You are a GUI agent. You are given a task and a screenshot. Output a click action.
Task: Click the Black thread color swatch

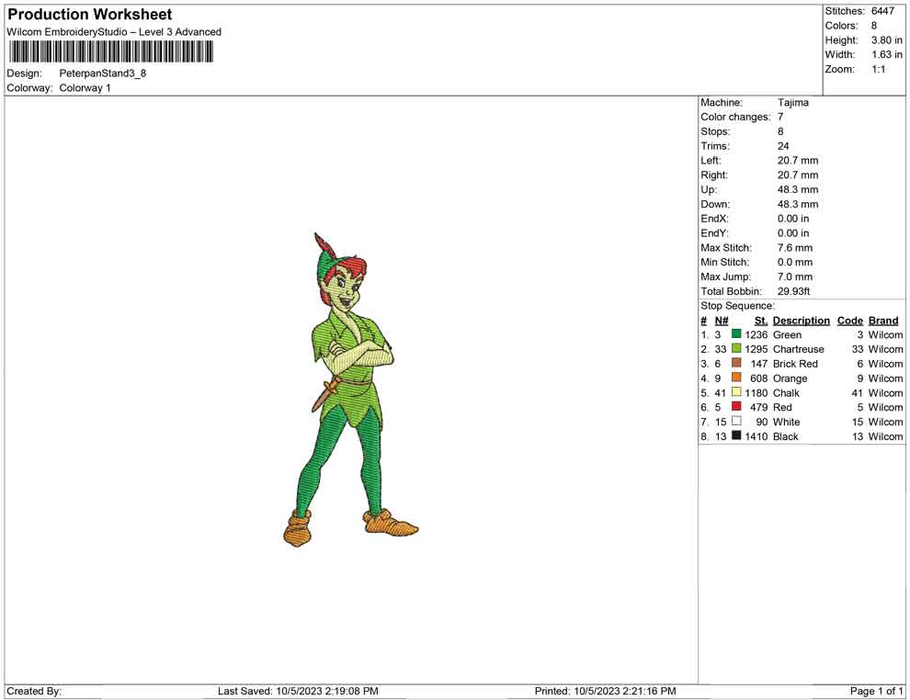[736, 435]
